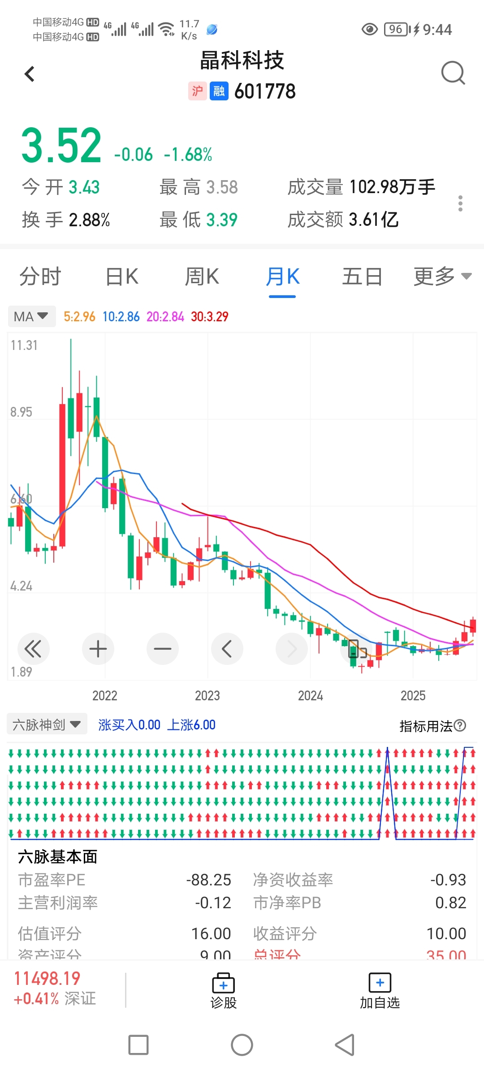Tap 今开 3.43 value
The width and height of the screenshot is (484, 1070).
84,187
